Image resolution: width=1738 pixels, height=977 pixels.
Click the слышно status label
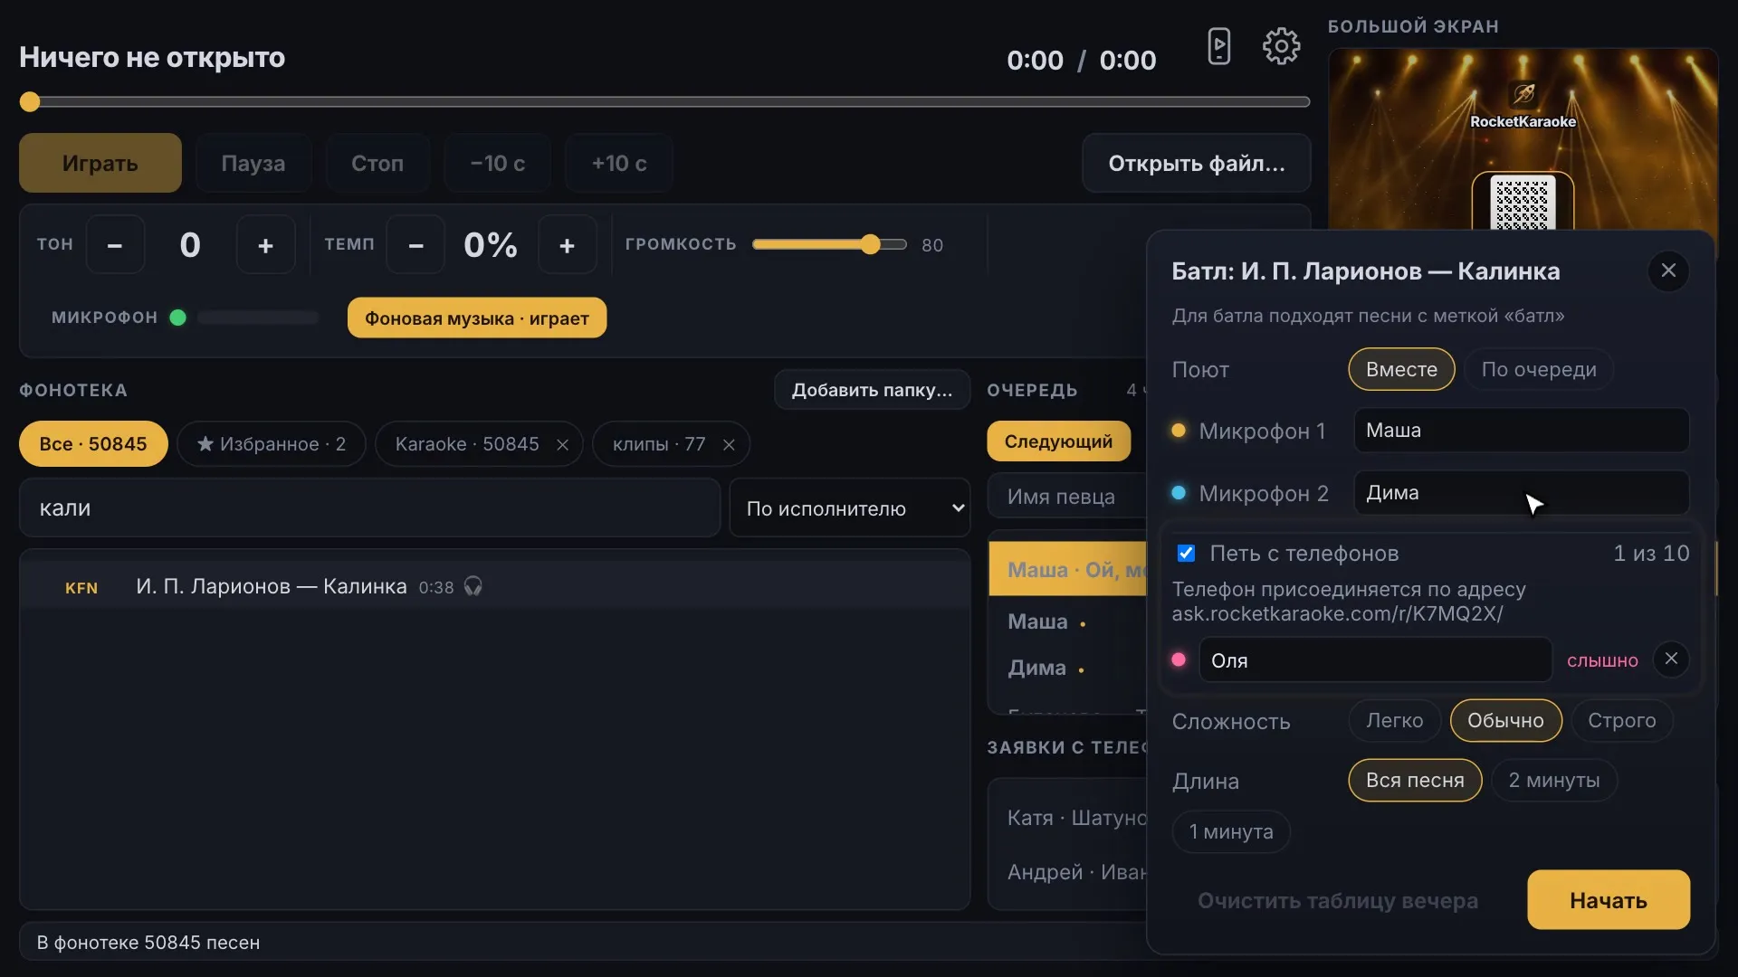(1602, 660)
